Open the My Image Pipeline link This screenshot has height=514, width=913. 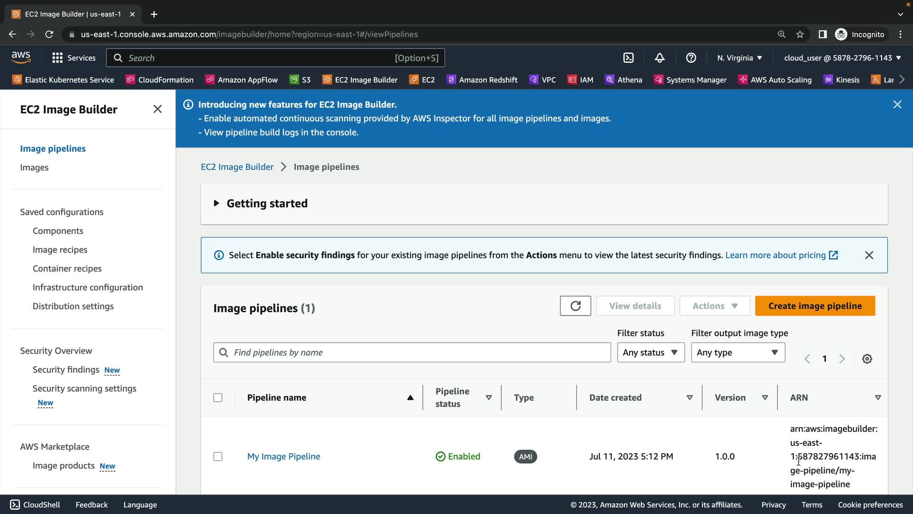[283, 456]
